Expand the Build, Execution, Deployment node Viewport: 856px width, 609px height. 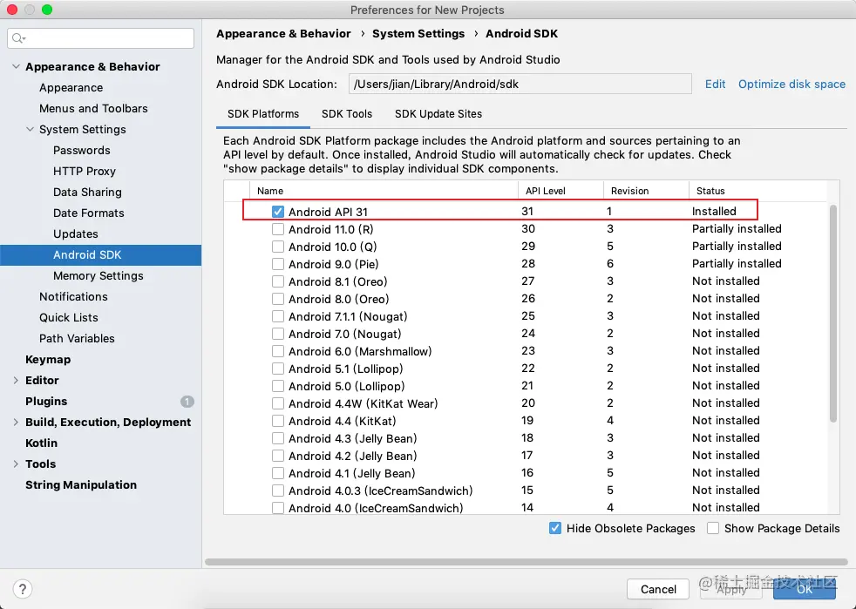tap(16, 423)
